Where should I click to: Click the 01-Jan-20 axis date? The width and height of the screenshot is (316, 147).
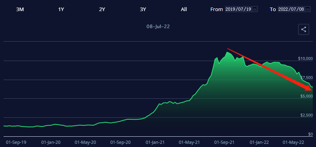pos(51,142)
